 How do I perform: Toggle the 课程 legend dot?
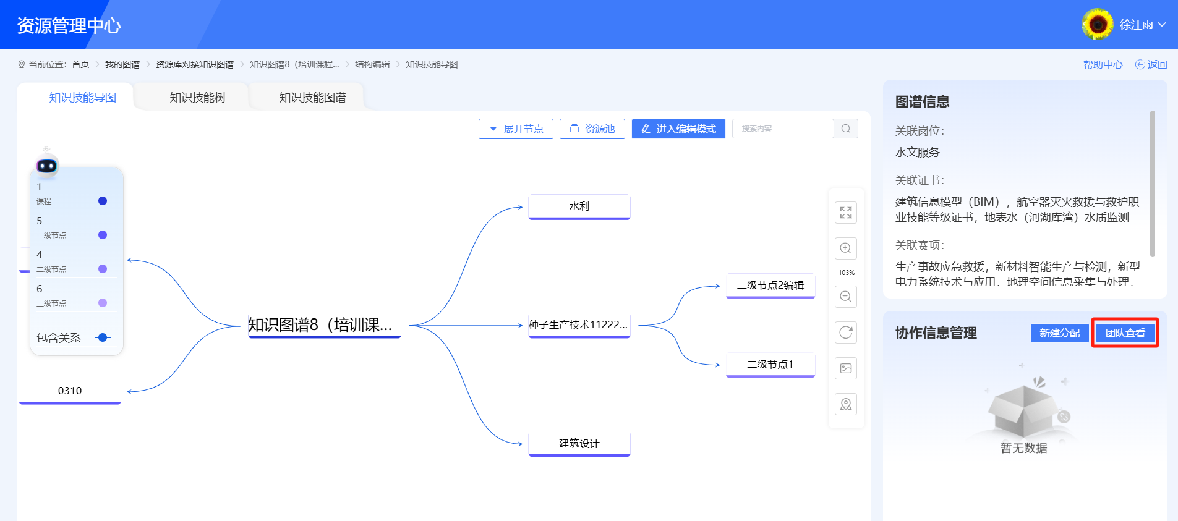click(103, 201)
